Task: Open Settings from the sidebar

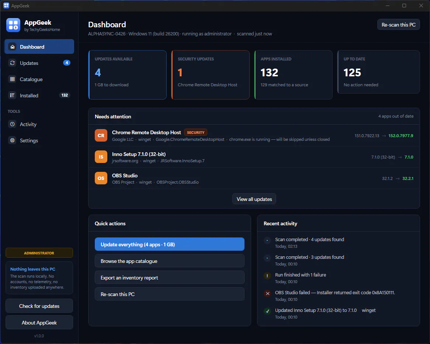Action: [x=39, y=140]
